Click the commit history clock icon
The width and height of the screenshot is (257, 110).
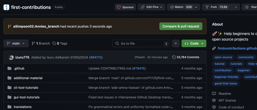tap(174, 57)
